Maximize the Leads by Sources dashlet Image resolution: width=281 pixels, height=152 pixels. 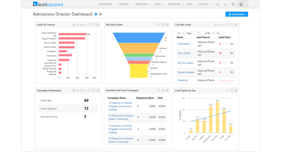(x=94, y=25)
